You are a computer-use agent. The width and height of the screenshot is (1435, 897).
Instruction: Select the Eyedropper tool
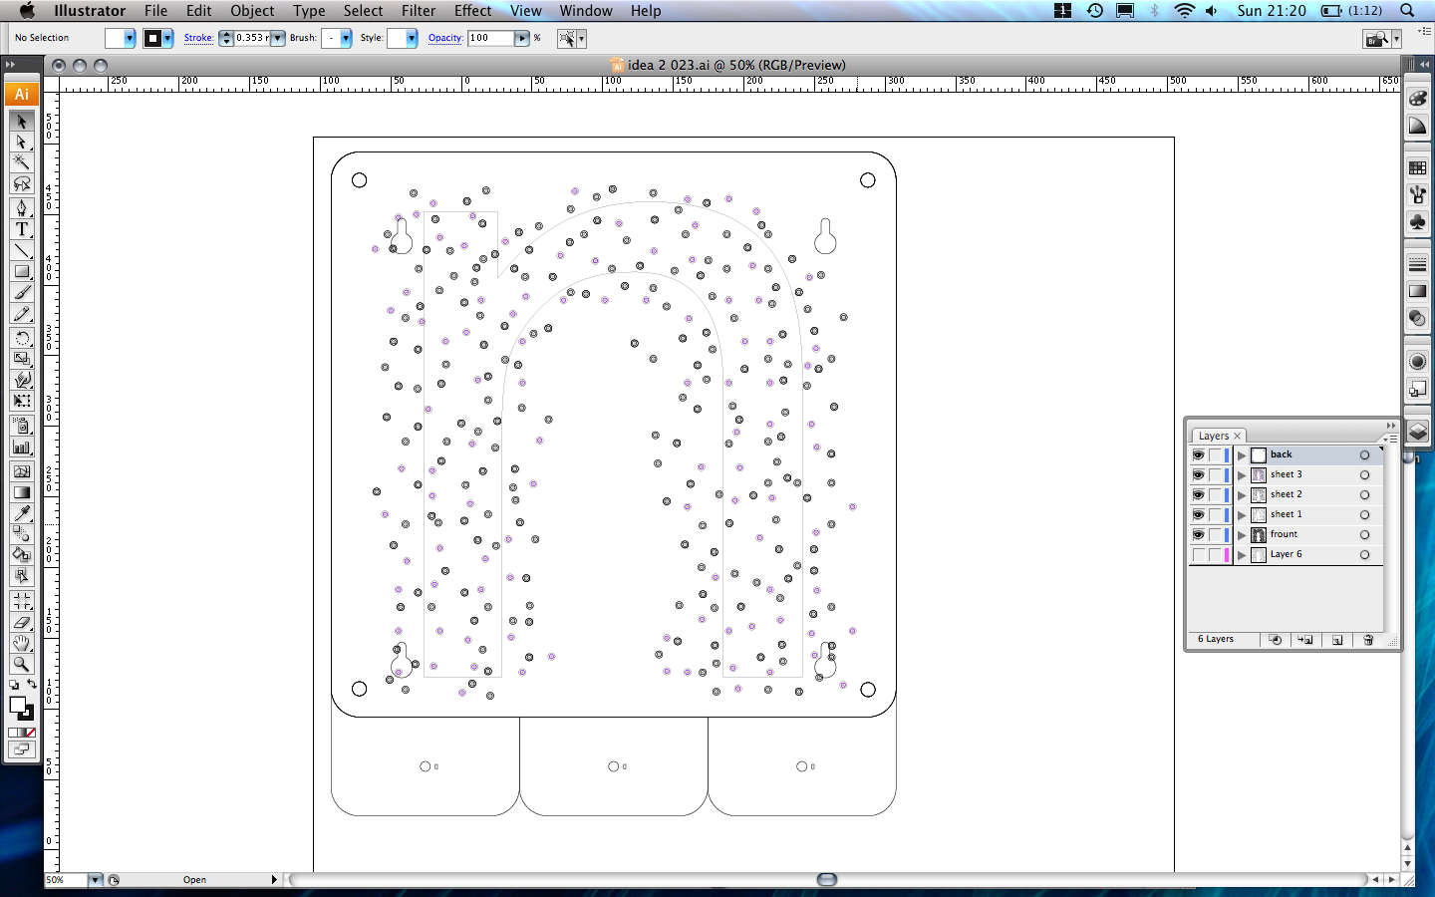[x=22, y=513]
